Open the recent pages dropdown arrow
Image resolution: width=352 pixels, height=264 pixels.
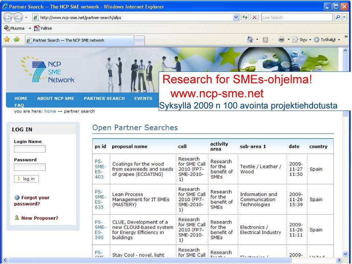point(26,18)
